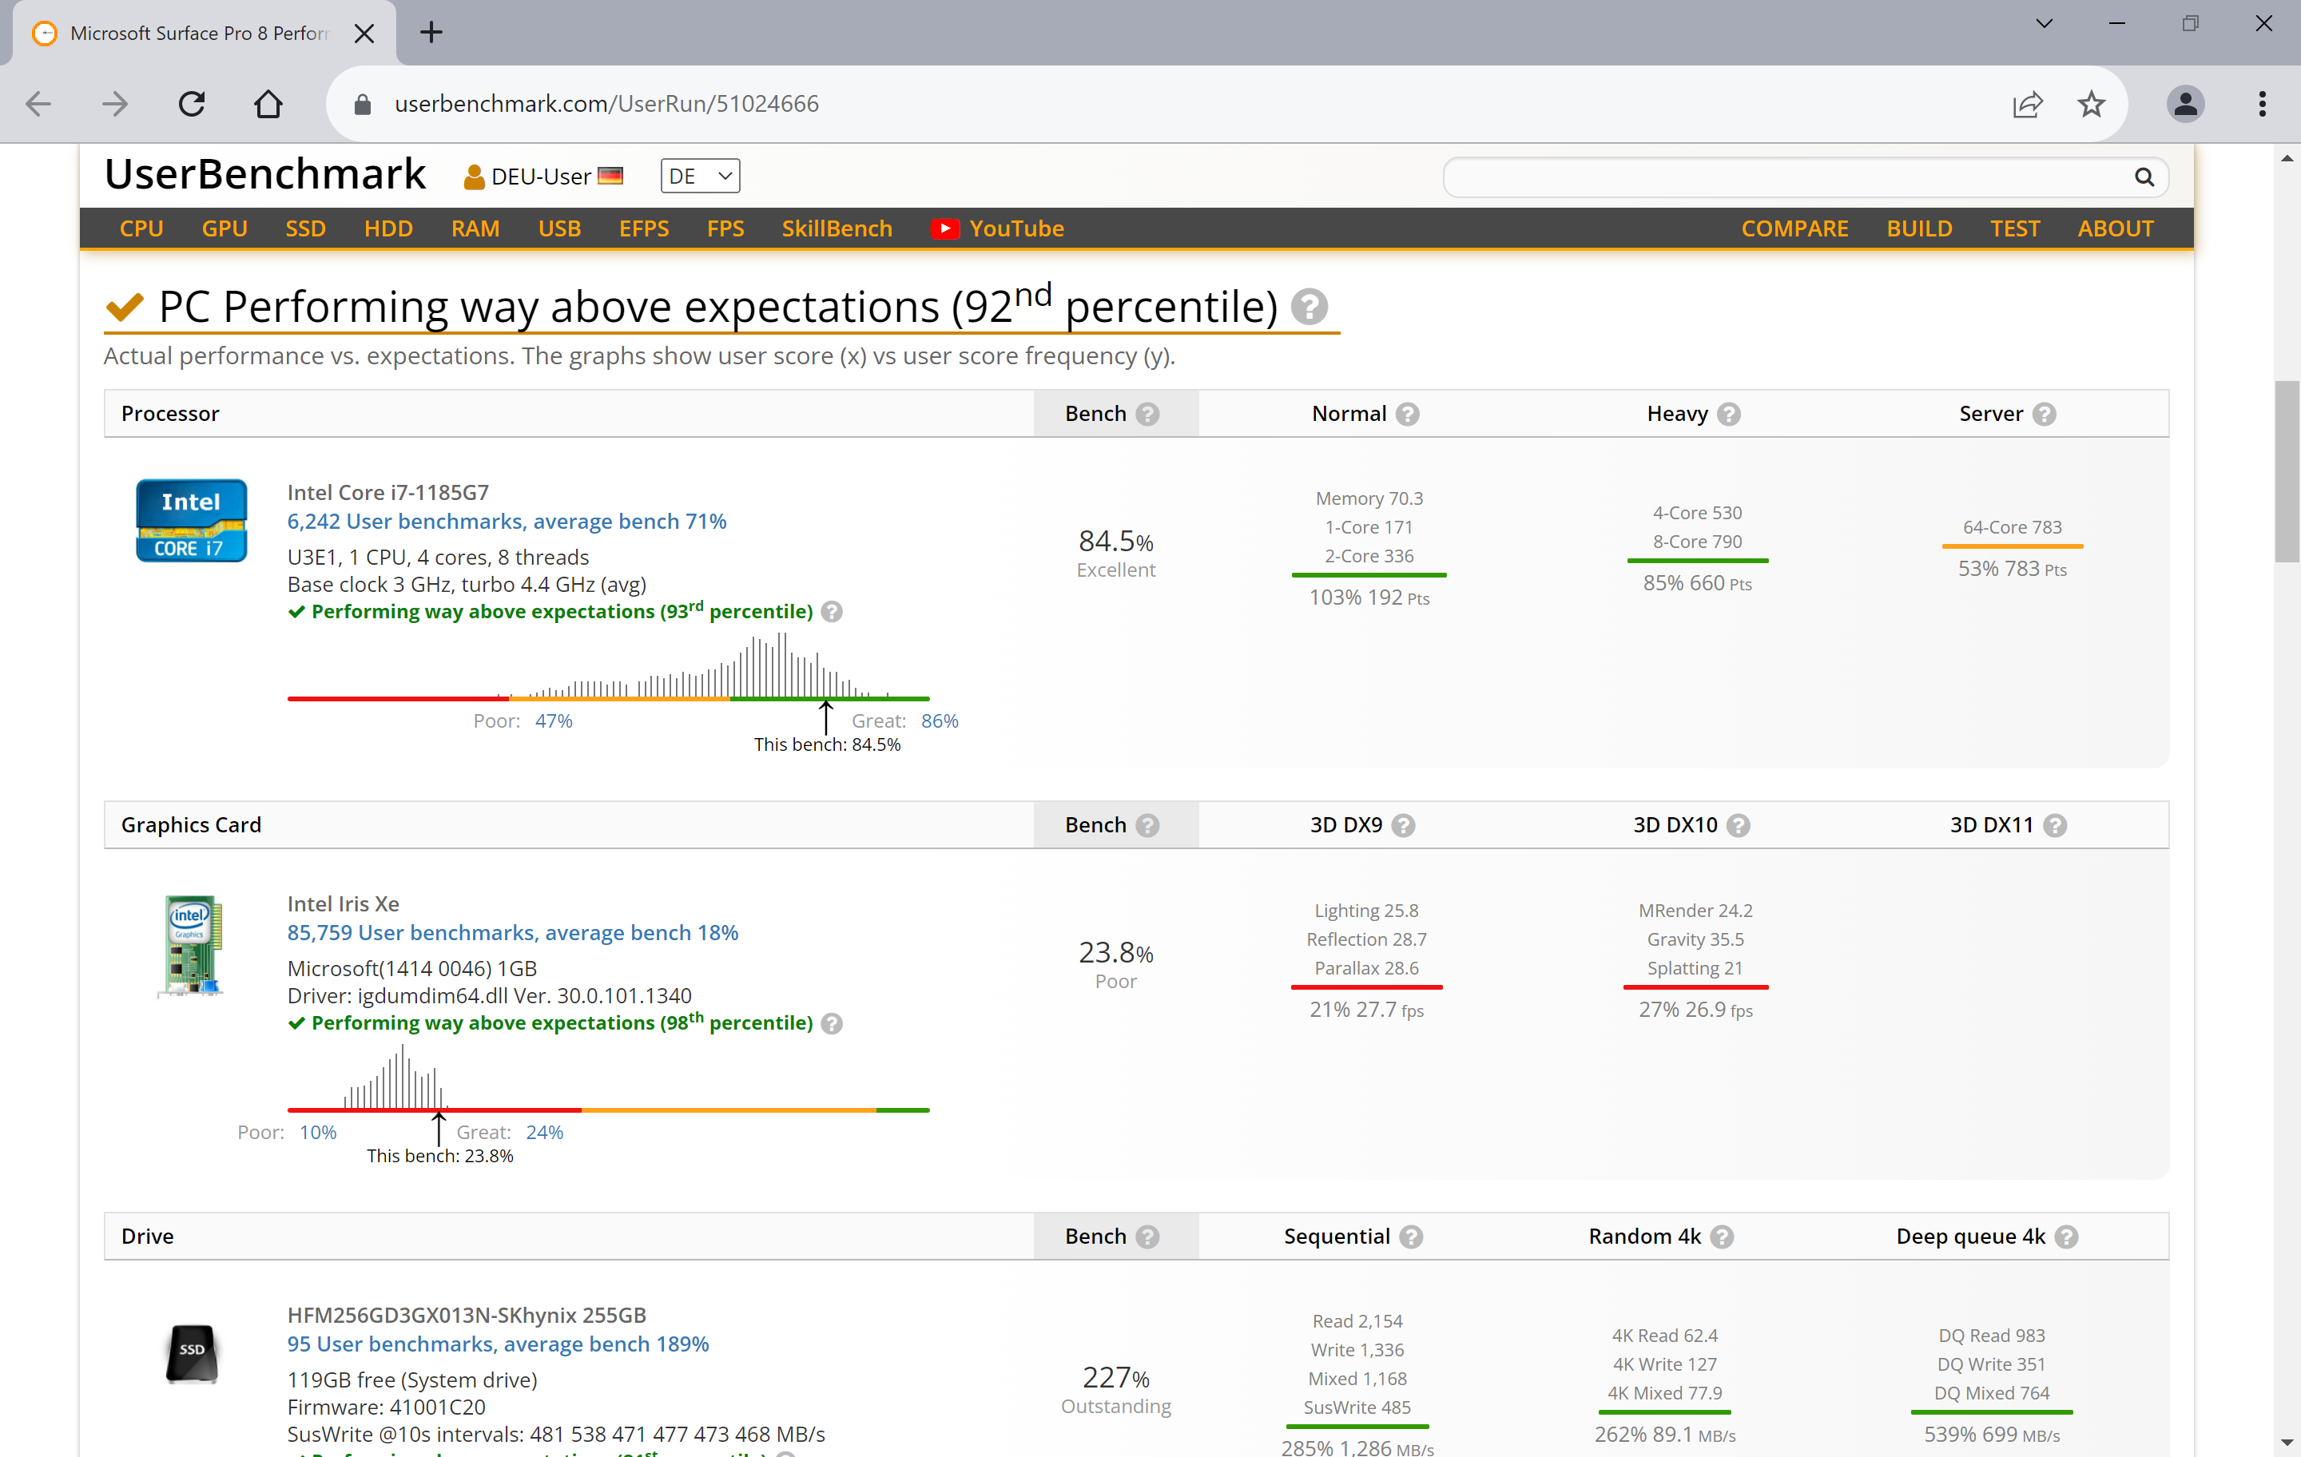This screenshot has width=2301, height=1457.
Task: Click the Intel Iris Xe graphics card image
Action: coord(191,946)
